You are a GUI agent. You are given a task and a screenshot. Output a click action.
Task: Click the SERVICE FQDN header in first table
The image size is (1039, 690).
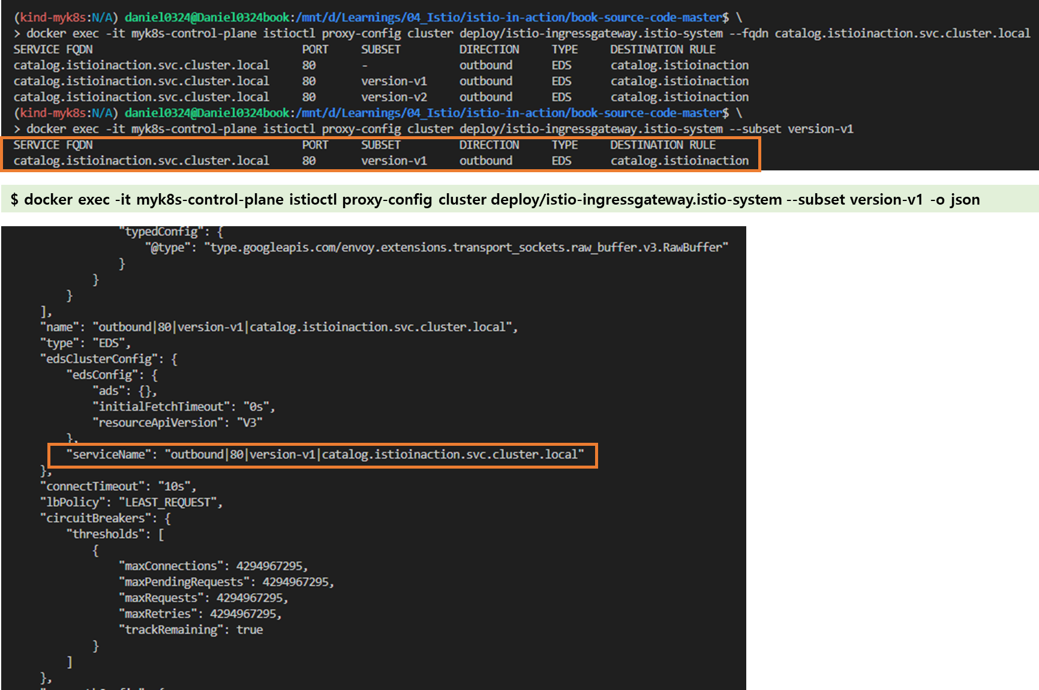[x=53, y=49]
